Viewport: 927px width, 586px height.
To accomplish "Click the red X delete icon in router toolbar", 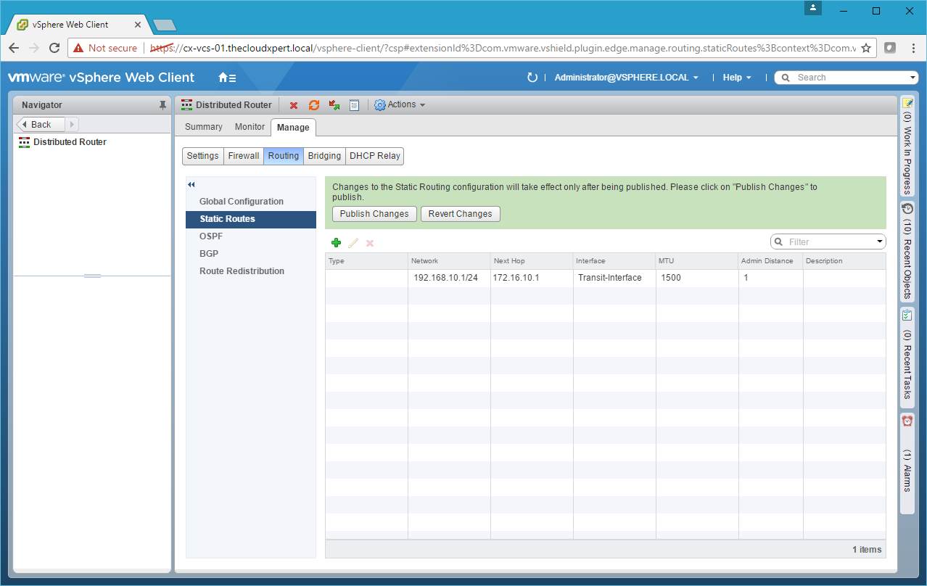I will (294, 105).
